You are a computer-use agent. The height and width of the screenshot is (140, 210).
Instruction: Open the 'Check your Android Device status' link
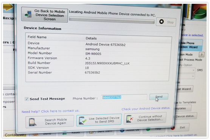146,109
